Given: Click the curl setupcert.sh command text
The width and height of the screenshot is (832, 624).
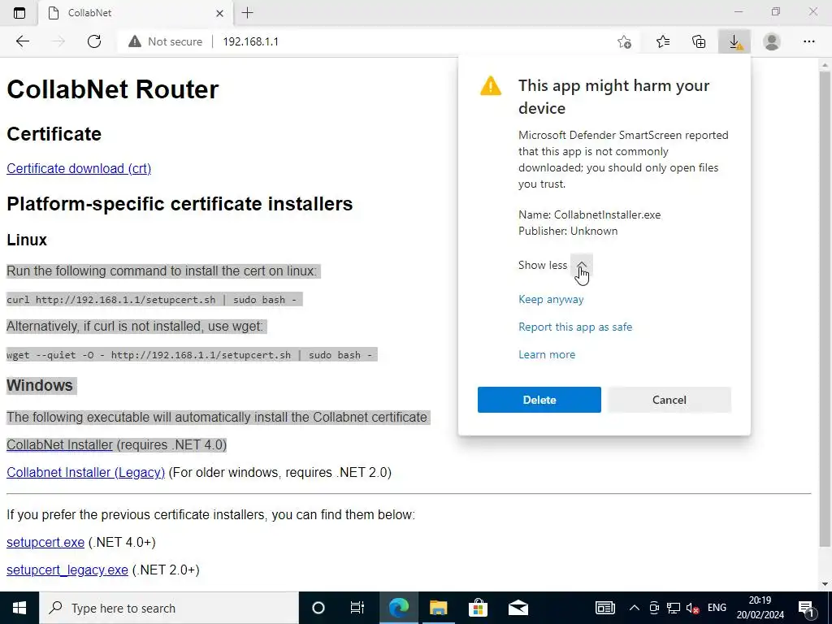Looking at the screenshot, I should coord(152,300).
